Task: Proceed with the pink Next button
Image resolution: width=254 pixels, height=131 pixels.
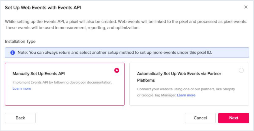Action: (233, 118)
